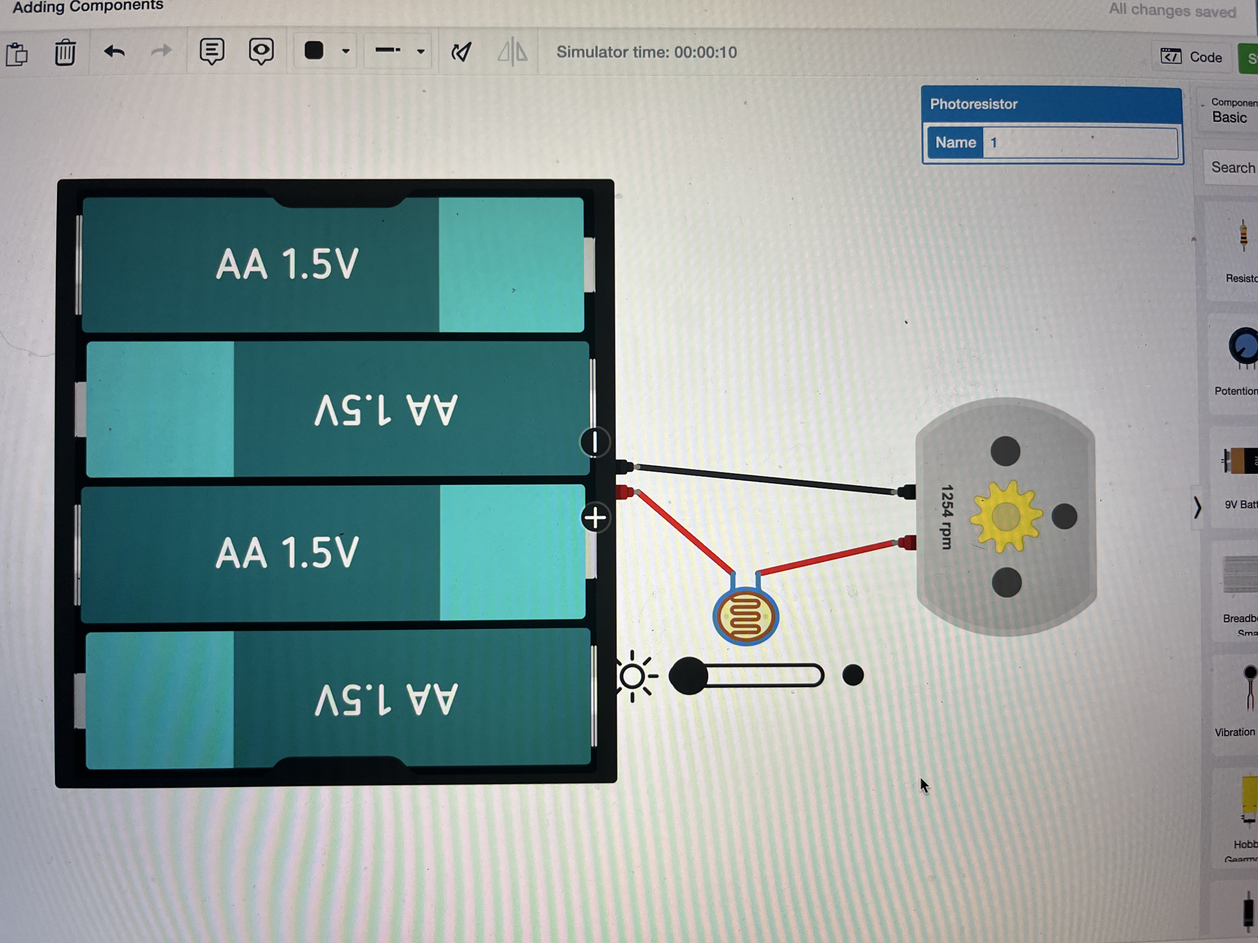Image resolution: width=1258 pixels, height=943 pixels.
Task: Undo the last action
Action: pos(114,52)
